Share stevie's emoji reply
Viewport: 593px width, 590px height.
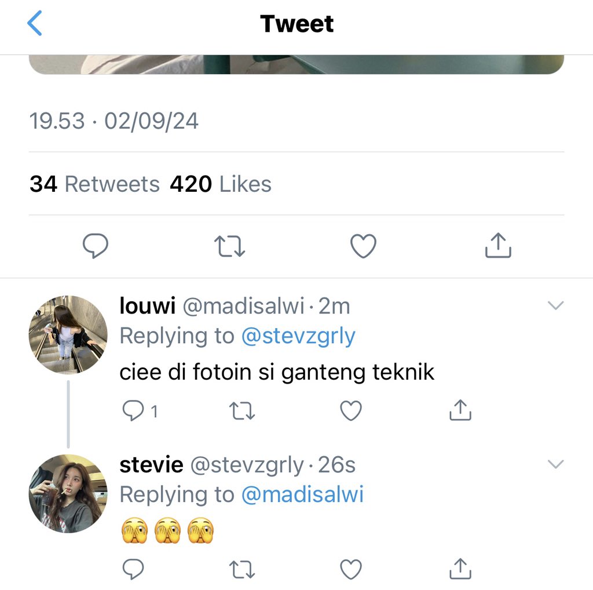tap(460, 569)
